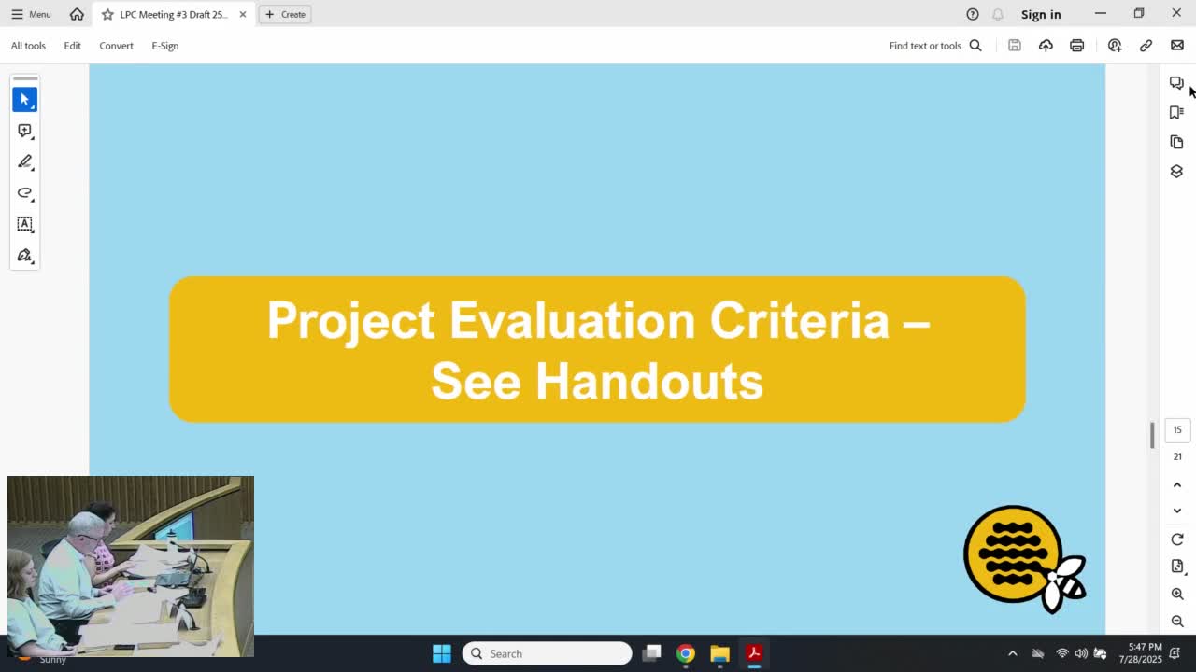Screen dimensions: 1196x672
Task: Open the Fill and Sign tool
Action: (24, 256)
